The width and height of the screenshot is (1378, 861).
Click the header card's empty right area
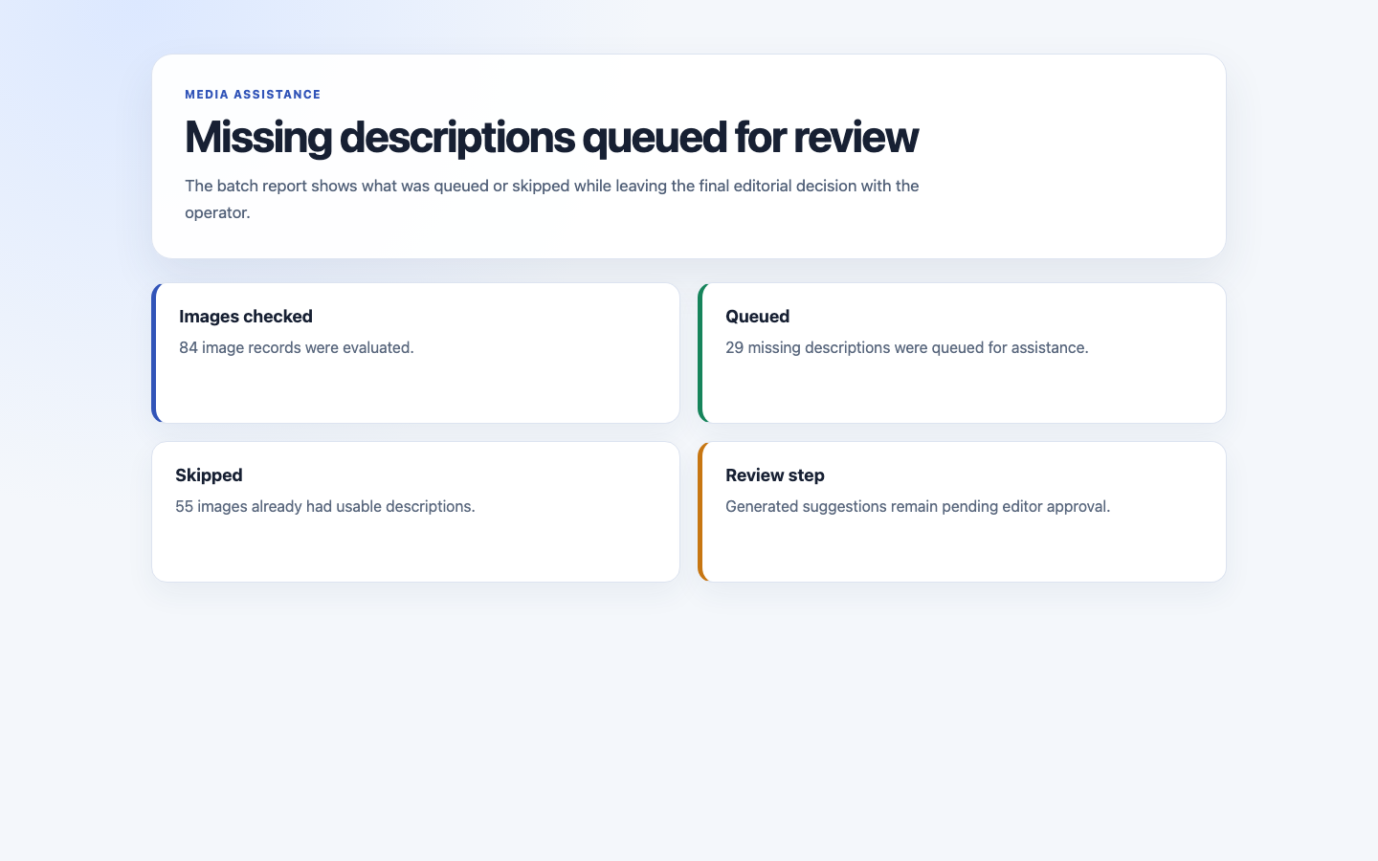pyautogui.click(x=1072, y=156)
